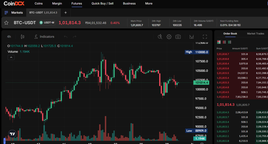Open chart settings gear
The image size is (268, 144).
click(x=169, y=37)
